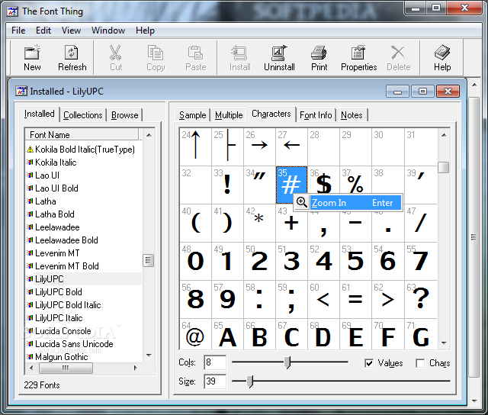Image resolution: width=488 pixels, height=415 pixels.
Task: Click font list scroll down arrow
Action: coord(149,355)
